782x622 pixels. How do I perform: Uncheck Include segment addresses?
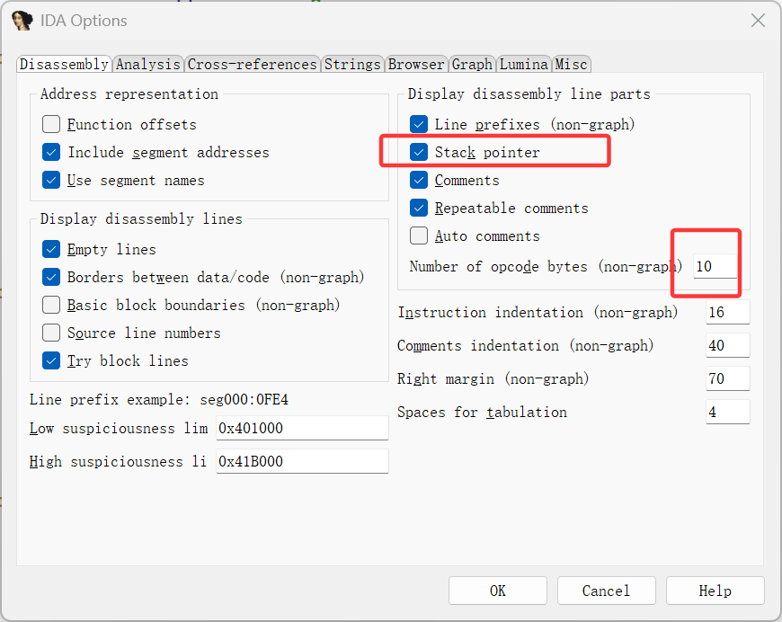coord(51,152)
